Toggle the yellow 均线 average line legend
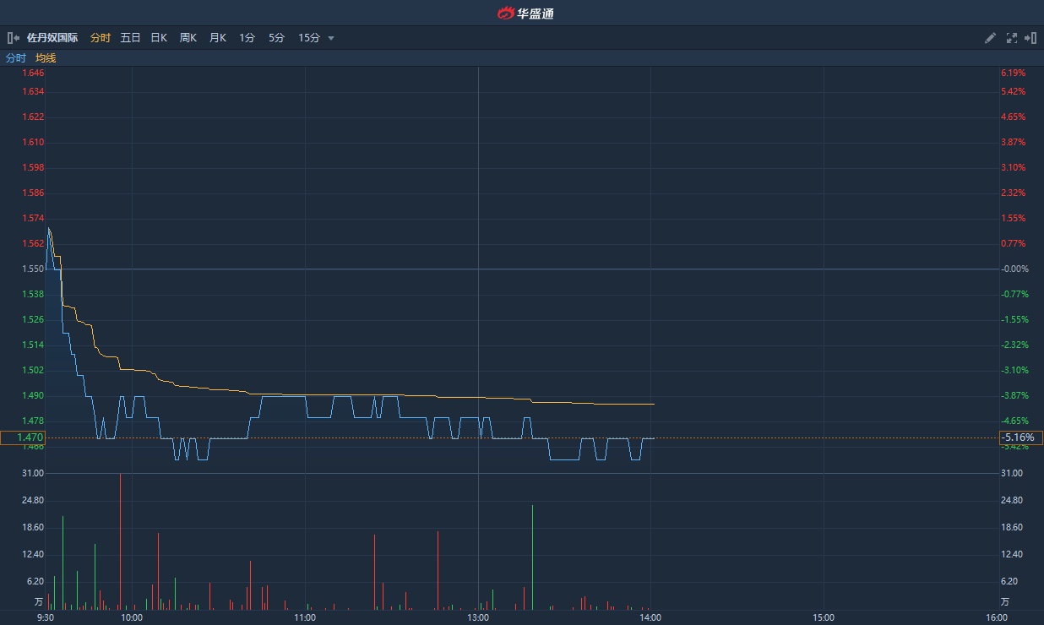 pos(46,58)
